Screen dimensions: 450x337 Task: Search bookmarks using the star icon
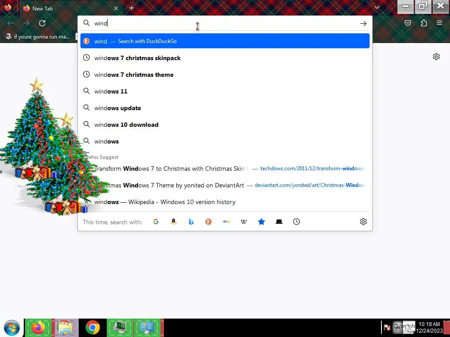261,222
